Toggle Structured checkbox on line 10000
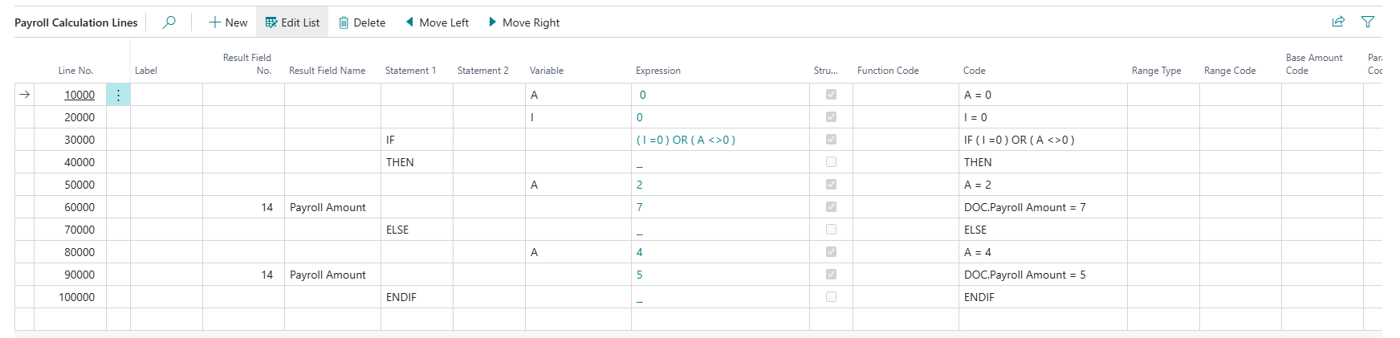This screenshot has width=1400, height=338. (x=831, y=95)
